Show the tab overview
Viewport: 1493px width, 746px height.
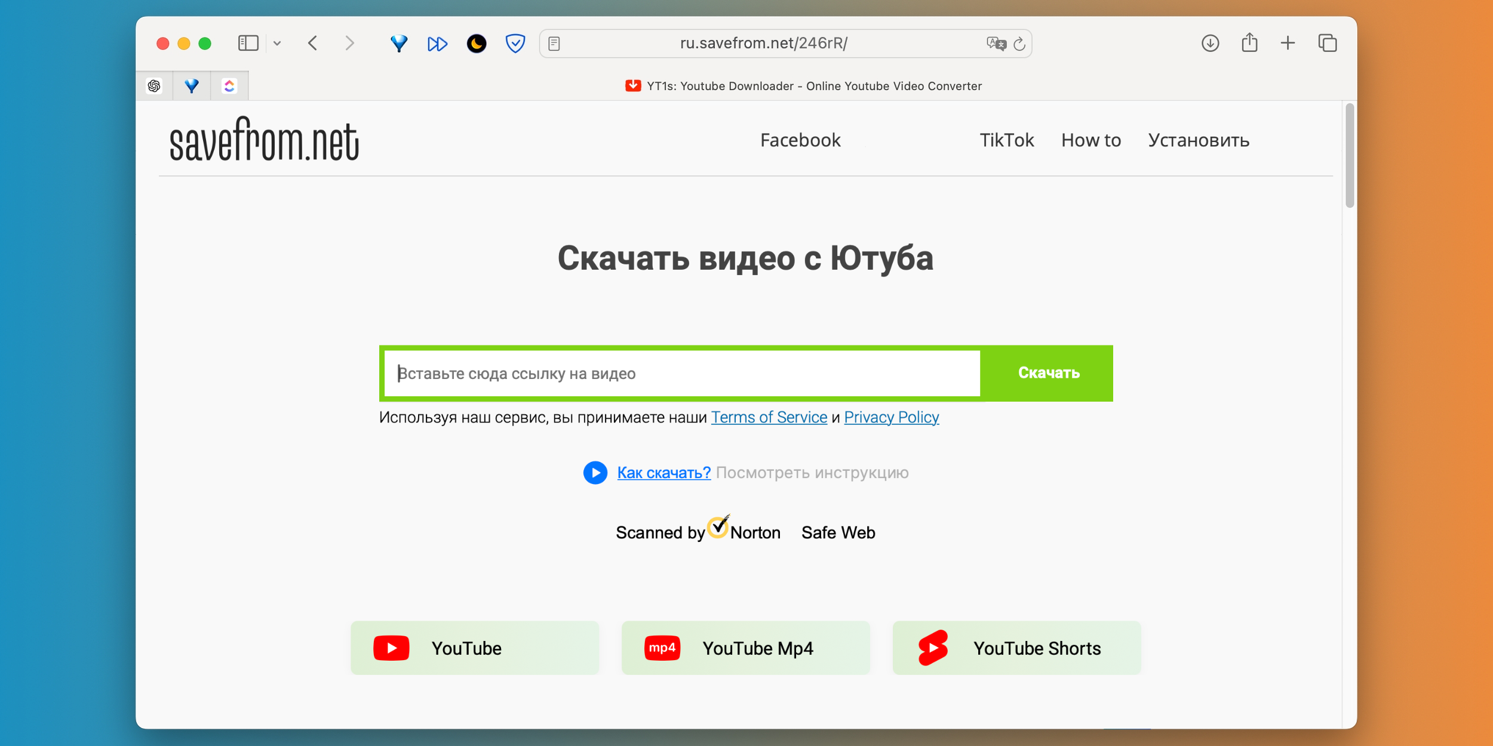tap(1327, 43)
